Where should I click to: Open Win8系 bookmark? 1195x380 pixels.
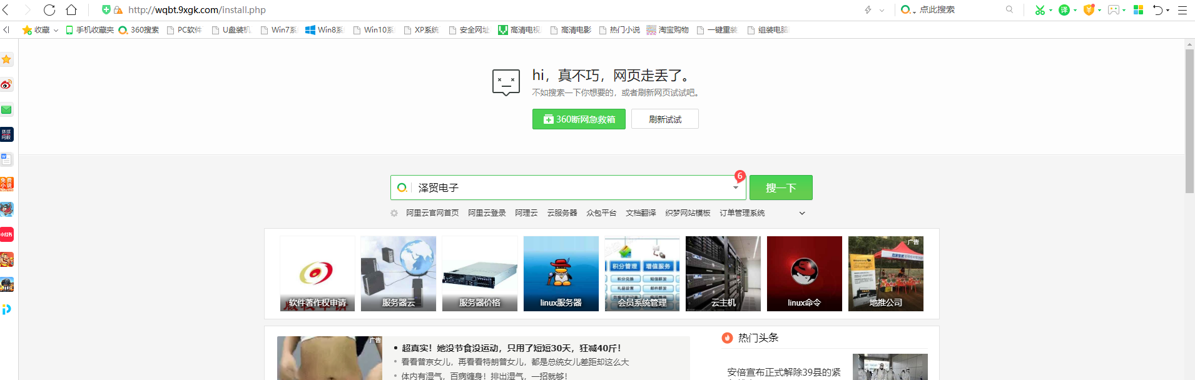pos(324,30)
